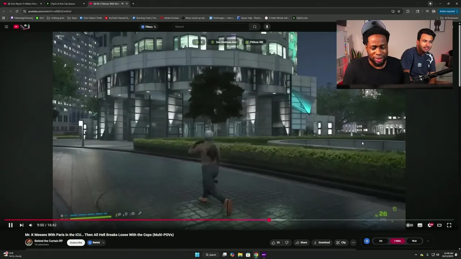Start voice search with the microphone

point(267,27)
